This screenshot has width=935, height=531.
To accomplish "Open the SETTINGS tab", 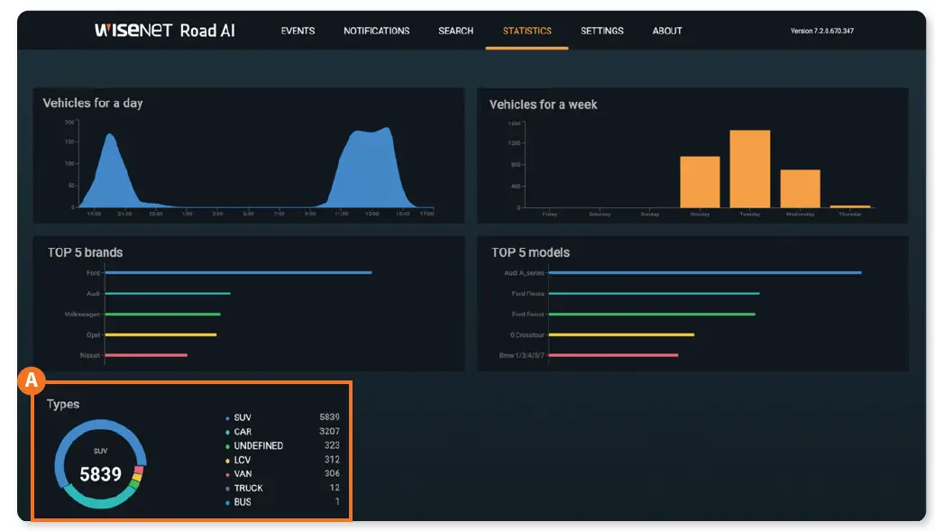I will coord(601,31).
